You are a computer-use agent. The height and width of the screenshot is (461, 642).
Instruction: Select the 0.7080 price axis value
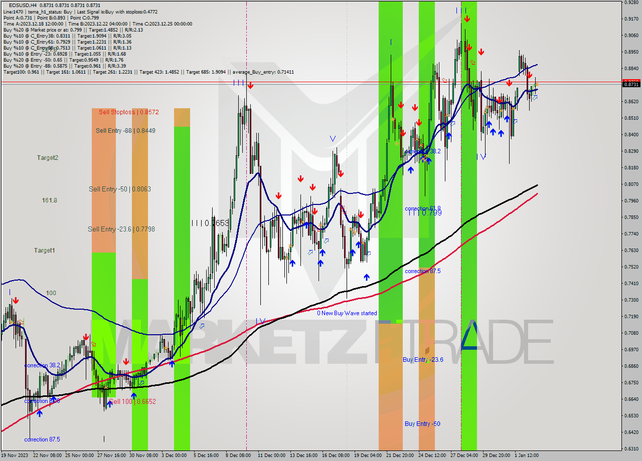click(630, 333)
